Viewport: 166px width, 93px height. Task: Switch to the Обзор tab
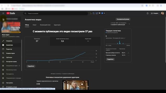[x=27, y=25]
